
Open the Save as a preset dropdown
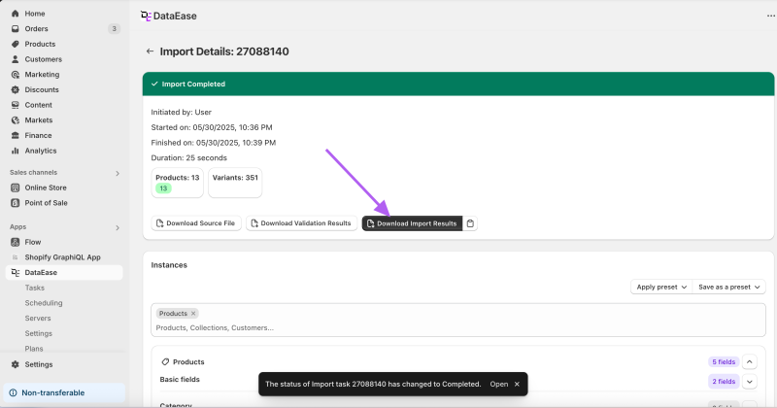(729, 287)
